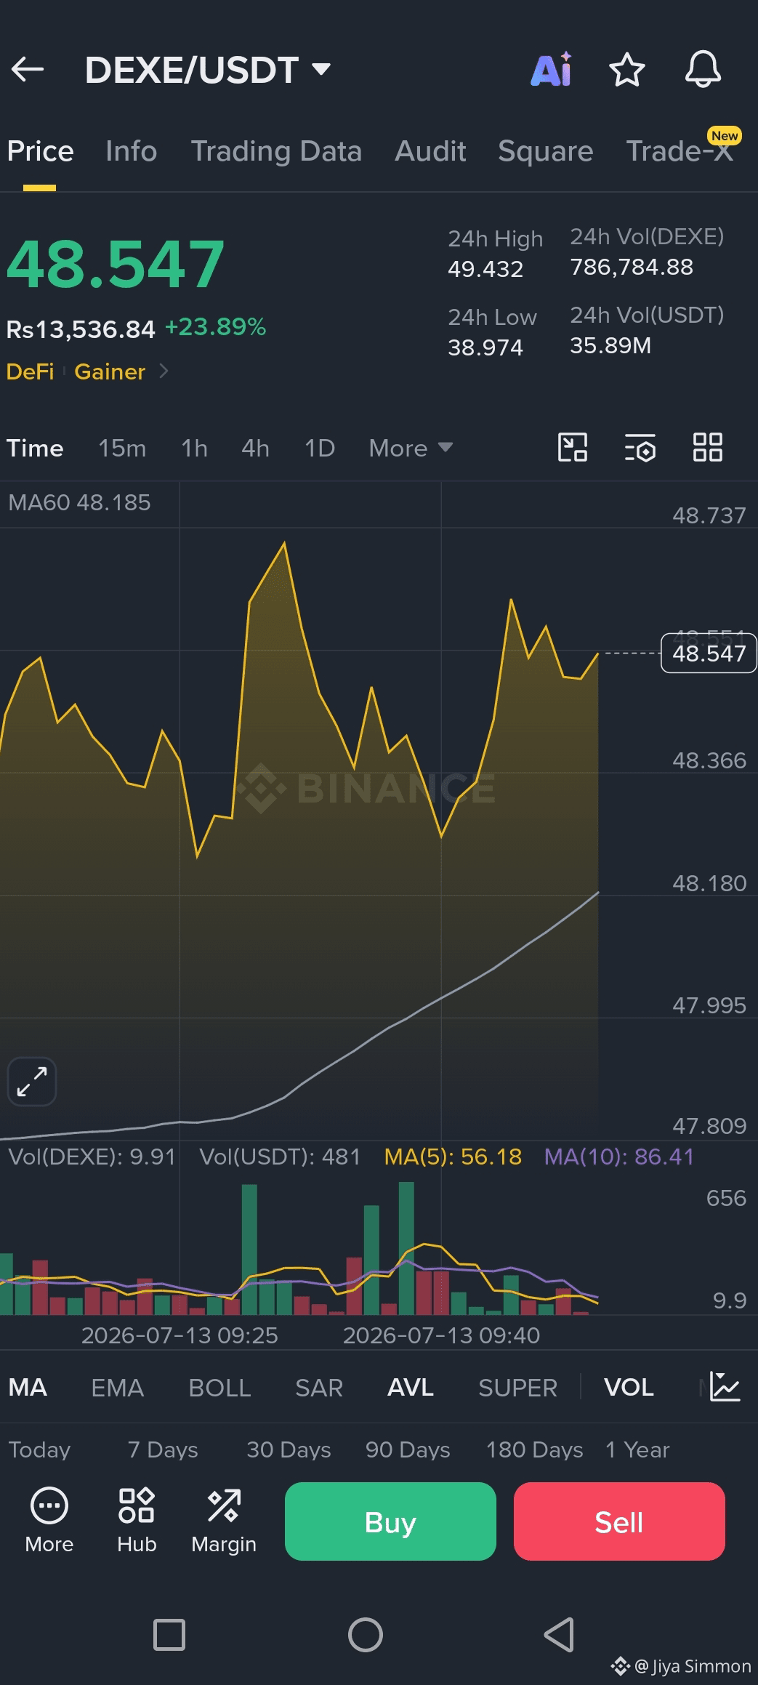Viewport: 758px width, 1685px height.
Task: Toggle the AVL indicator
Action: coord(411,1387)
